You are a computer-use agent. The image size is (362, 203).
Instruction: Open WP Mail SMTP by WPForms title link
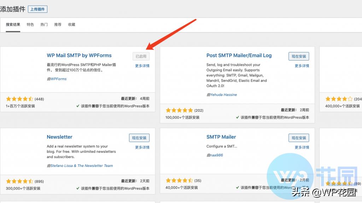(x=79, y=56)
